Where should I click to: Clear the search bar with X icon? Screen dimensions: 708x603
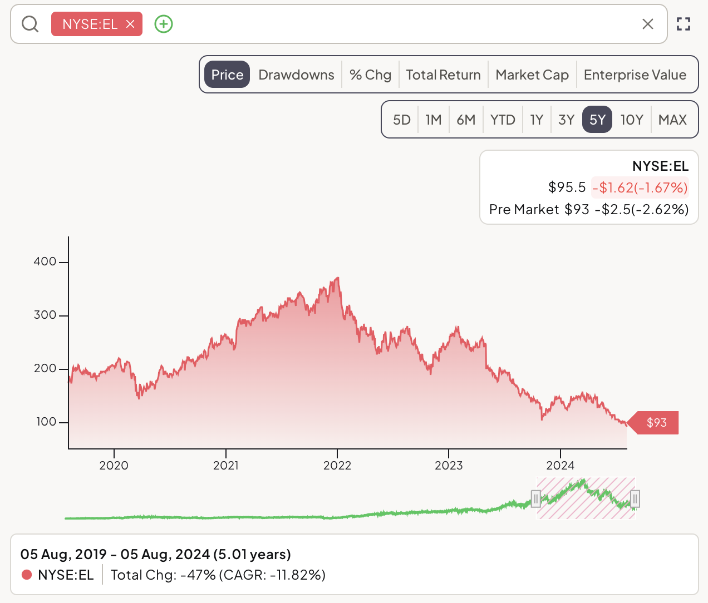648,24
